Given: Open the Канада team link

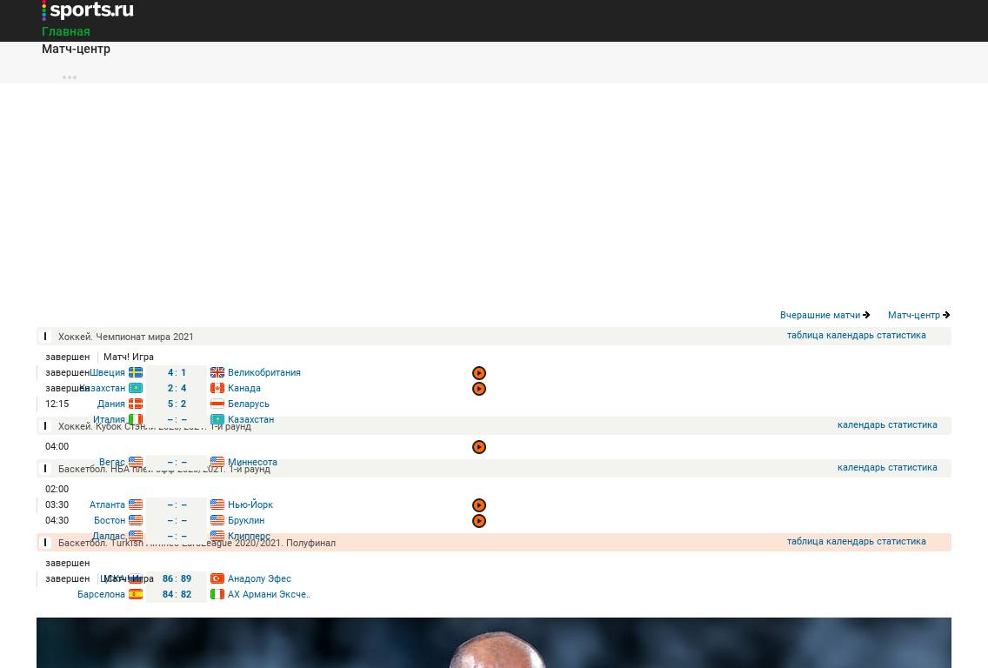Looking at the screenshot, I should point(244,388).
